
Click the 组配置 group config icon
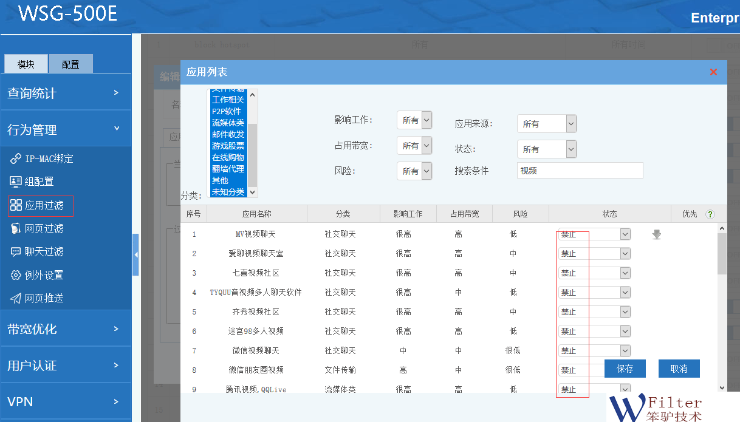click(x=16, y=182)
